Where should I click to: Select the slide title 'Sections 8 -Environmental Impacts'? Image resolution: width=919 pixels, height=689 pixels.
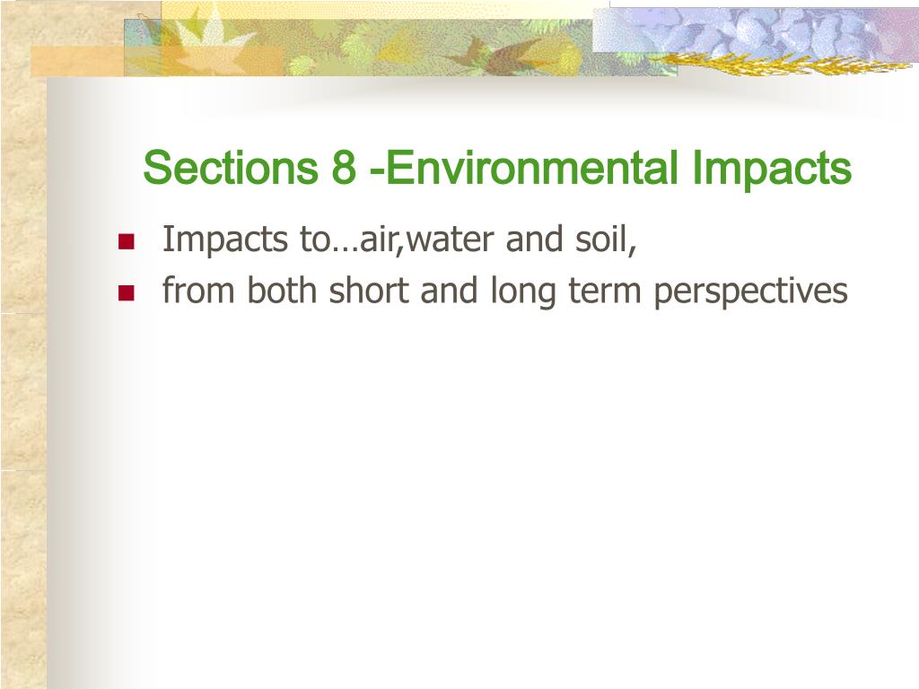tap(497, 168)
